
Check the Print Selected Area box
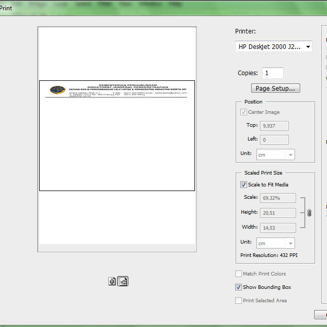[x=239, y=301]
